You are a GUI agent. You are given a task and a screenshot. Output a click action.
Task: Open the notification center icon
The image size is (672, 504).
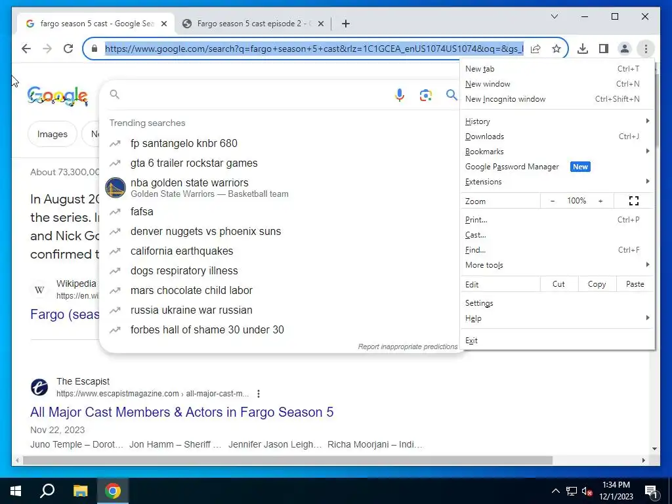click(651, 492)
